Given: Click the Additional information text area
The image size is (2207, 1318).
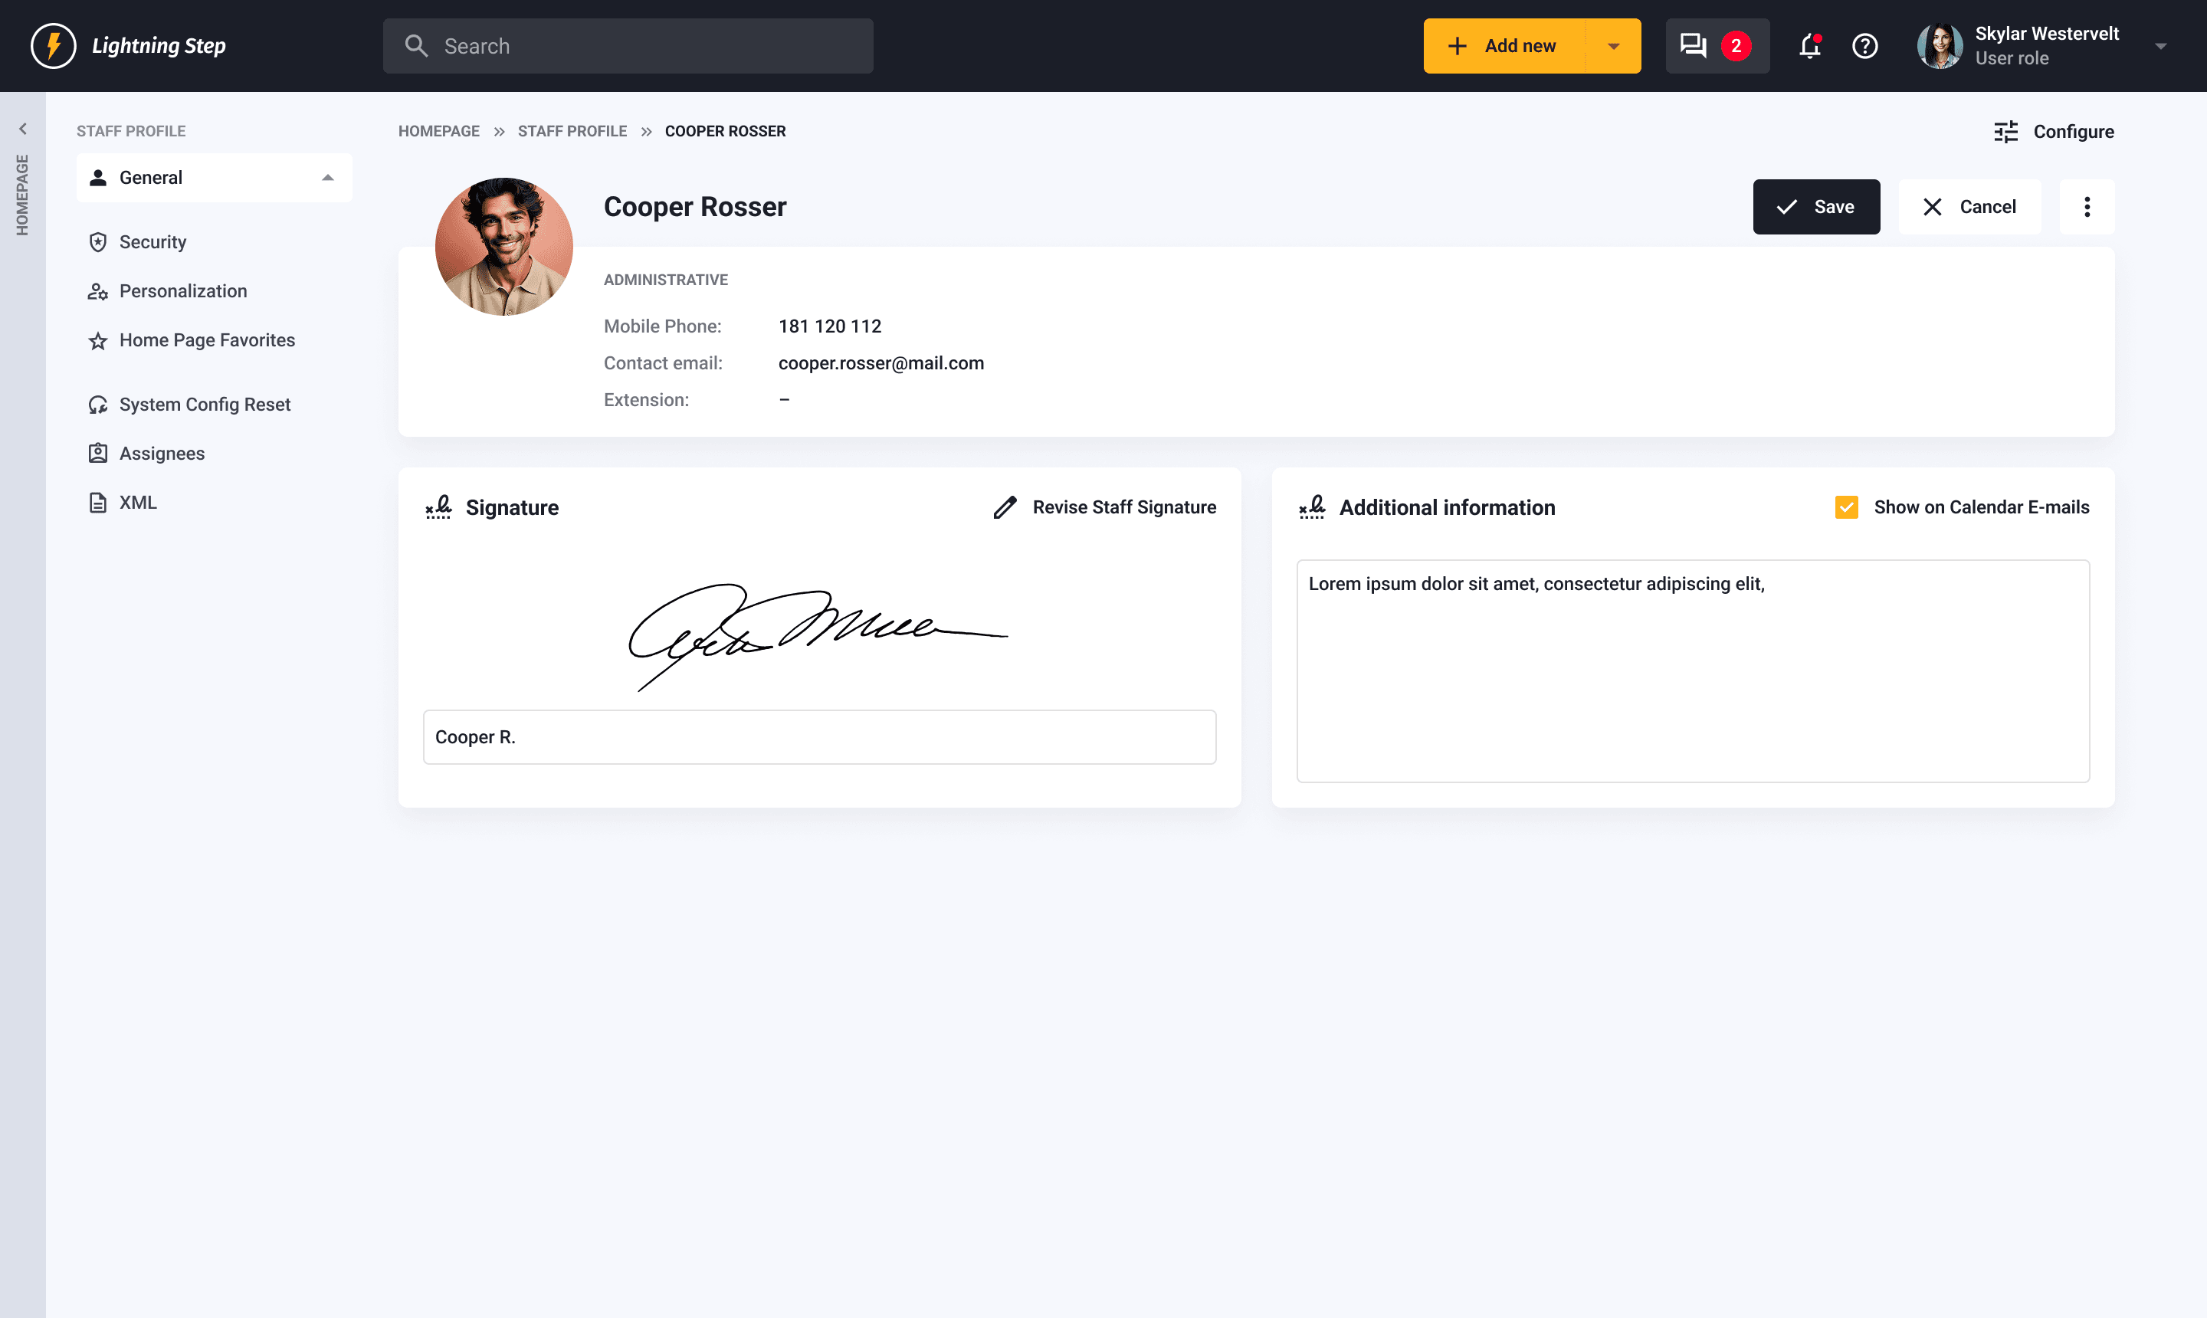Looking at the screenshot, I should pyautogui.click(x=1692, y=671).
